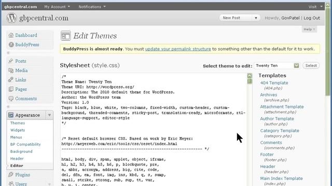Open the Plugins menu item
332x186 pixels.
[x=22, y=175]
